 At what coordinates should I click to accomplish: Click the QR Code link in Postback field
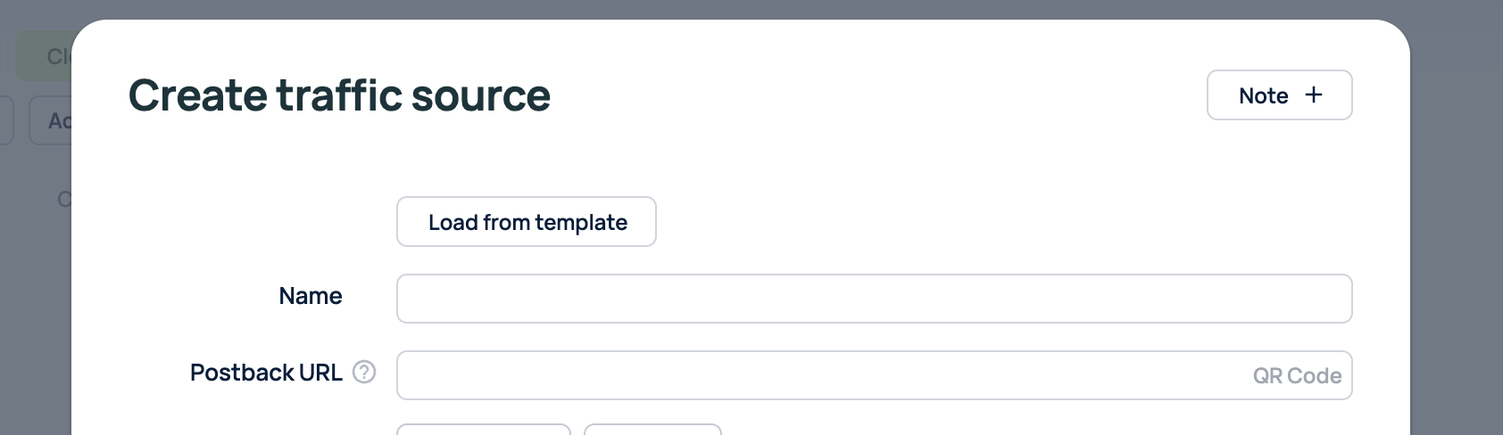pyautogui.click(x=1297, y=376)
